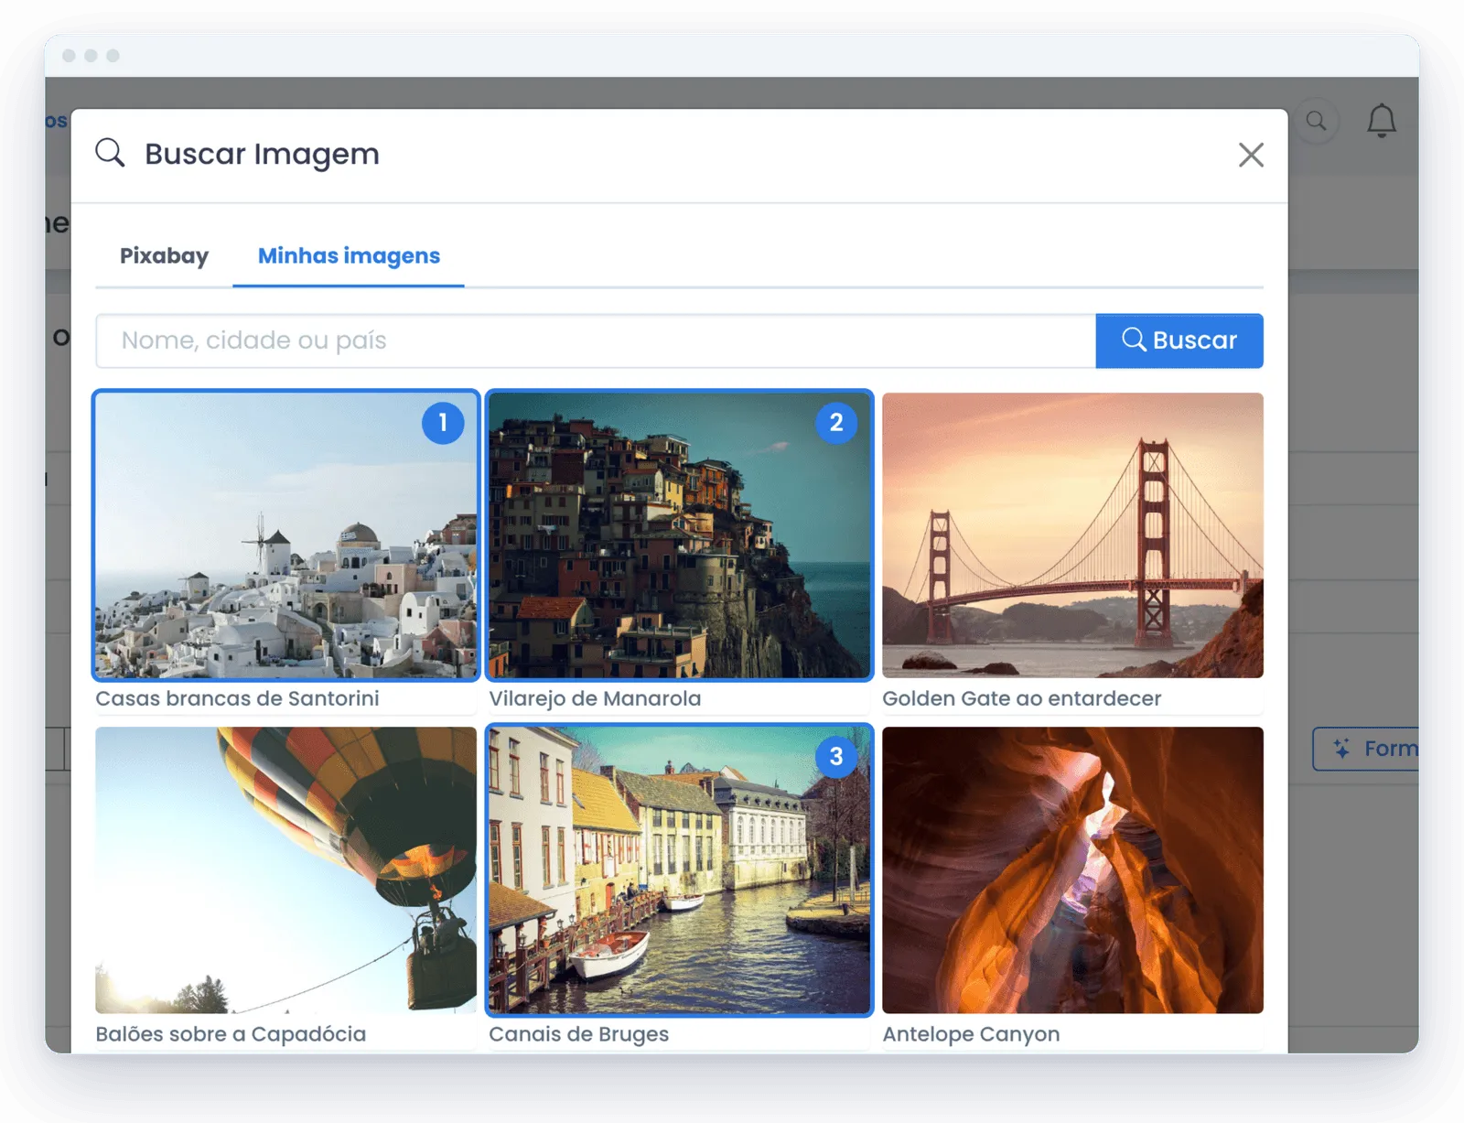Click the number 1 badge on Santorini image

tap(443, 423)
